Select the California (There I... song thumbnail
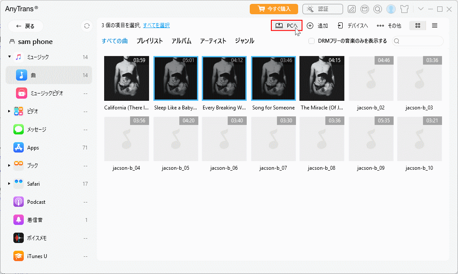Viewport: 458px width, 274px height. pyautogui.click(x=127, y=78)
